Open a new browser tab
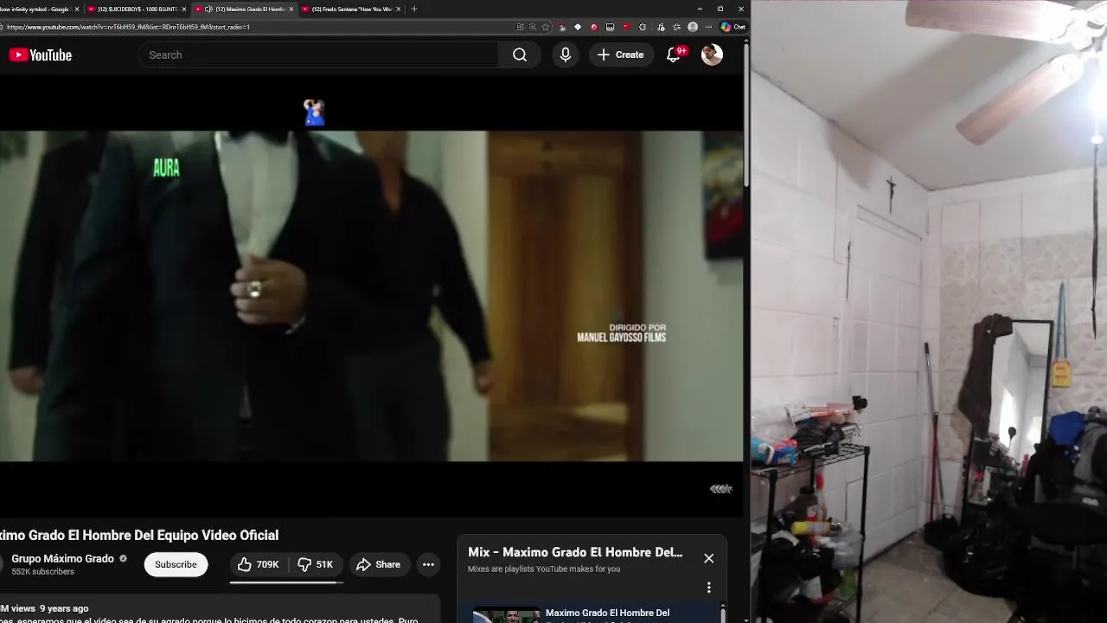This screenshot has width=1107, height=623. [414, 9]
